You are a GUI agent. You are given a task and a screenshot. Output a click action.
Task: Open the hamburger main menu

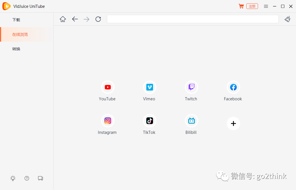tap(266, 6)
